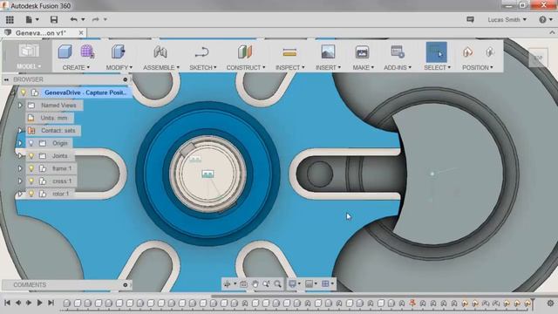
Task: Open BROWSER panel options dot
Action: pyautogui.click(x=125, y=79)
